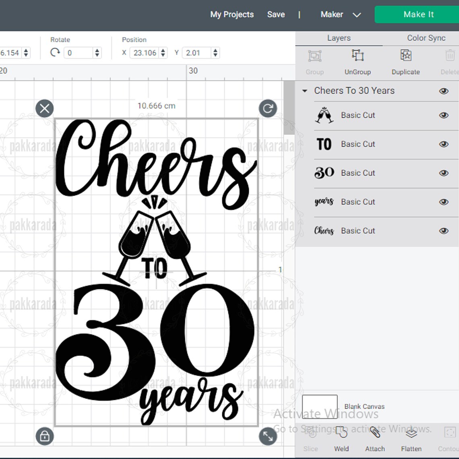Click the Make It button
Screen dimensions: 459x459
point(419,14)
